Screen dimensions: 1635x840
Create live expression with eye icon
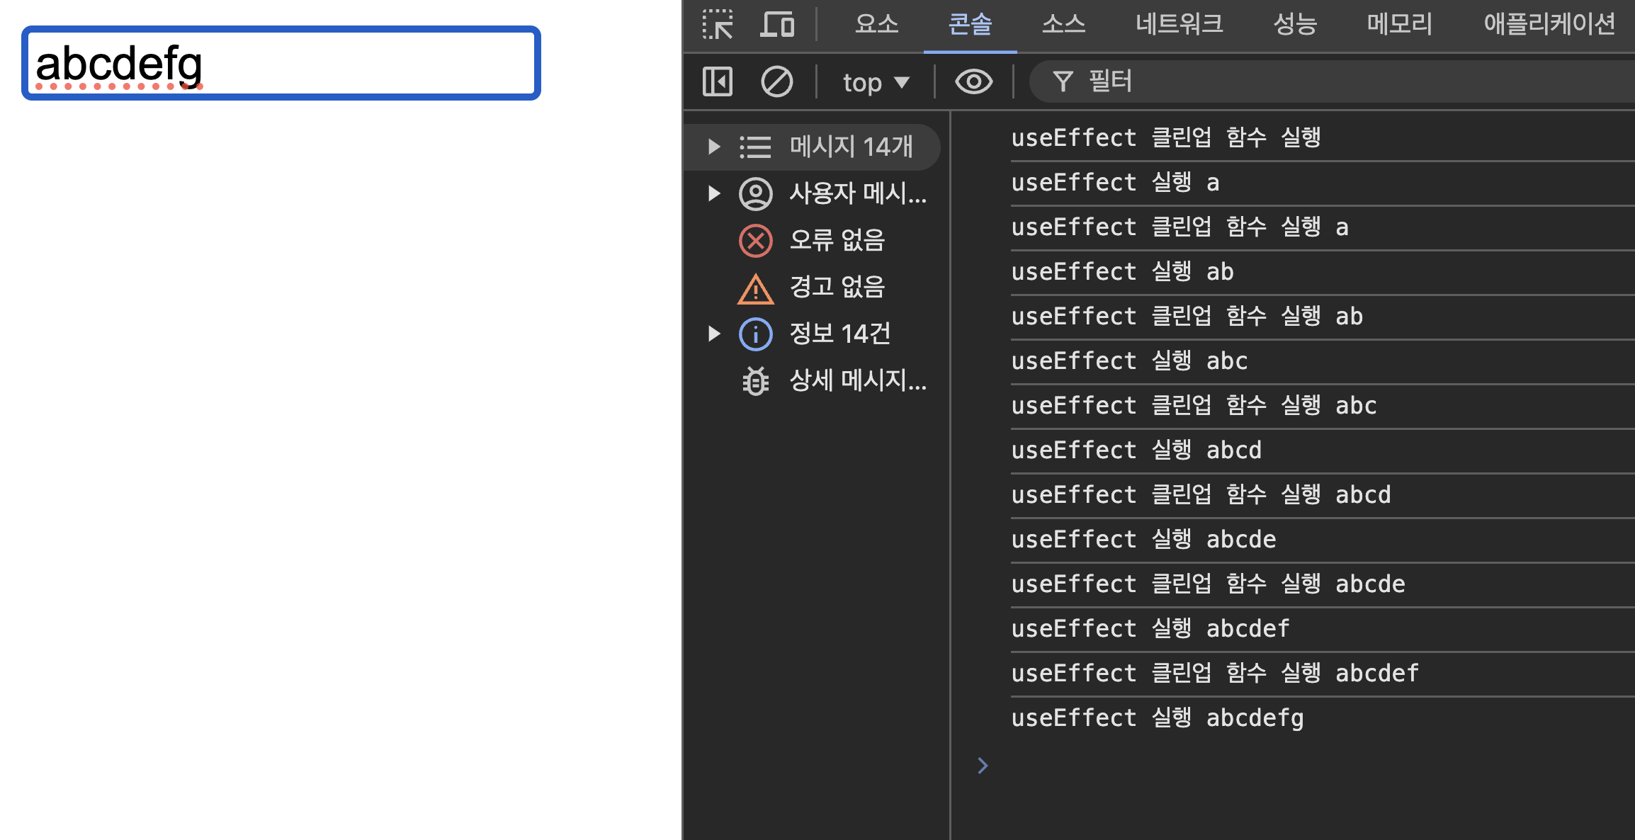point(973,81)
